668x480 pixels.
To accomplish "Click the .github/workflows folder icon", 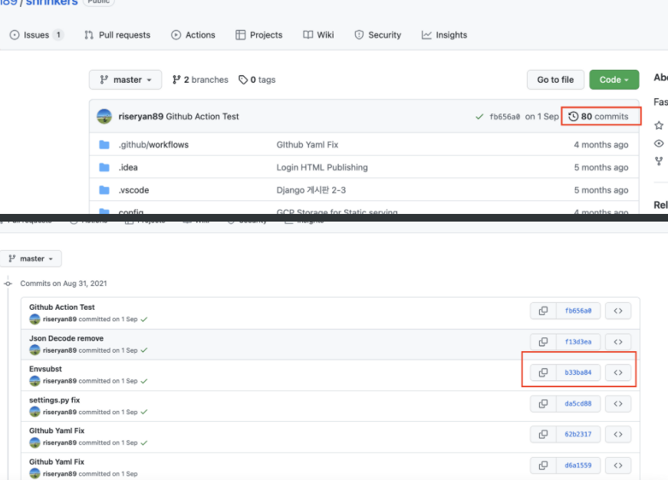I will 104,145.
